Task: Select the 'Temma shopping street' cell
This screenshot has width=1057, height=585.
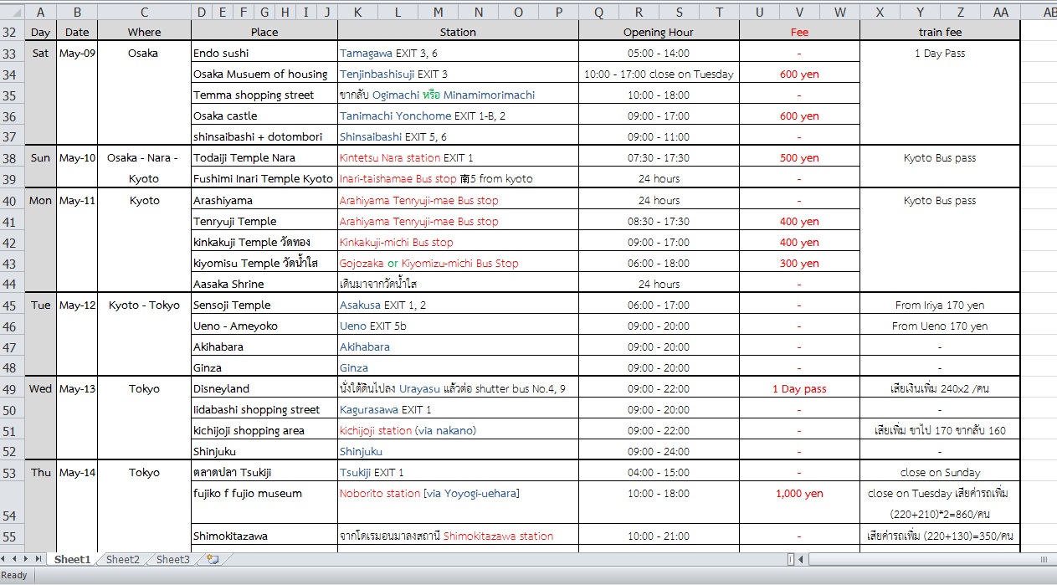Action: (x=264, y=95)
